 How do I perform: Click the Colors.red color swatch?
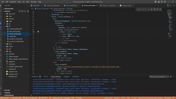69,36
